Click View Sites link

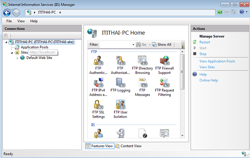click(207, 67)
